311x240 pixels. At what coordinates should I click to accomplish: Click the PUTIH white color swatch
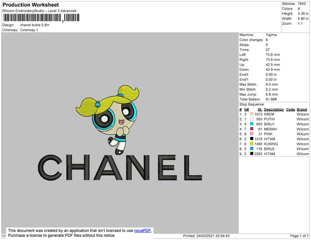252,119
